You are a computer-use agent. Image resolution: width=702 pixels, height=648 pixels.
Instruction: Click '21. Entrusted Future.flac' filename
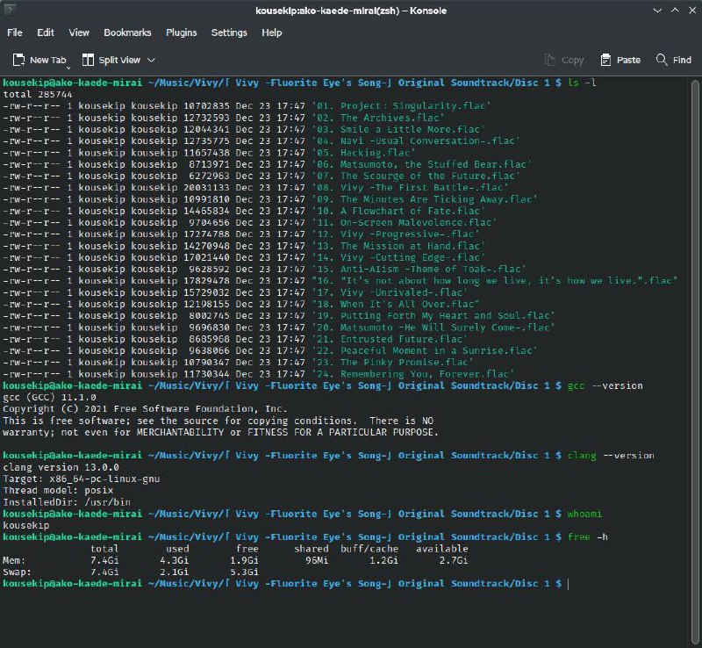(x=390, y=339)
